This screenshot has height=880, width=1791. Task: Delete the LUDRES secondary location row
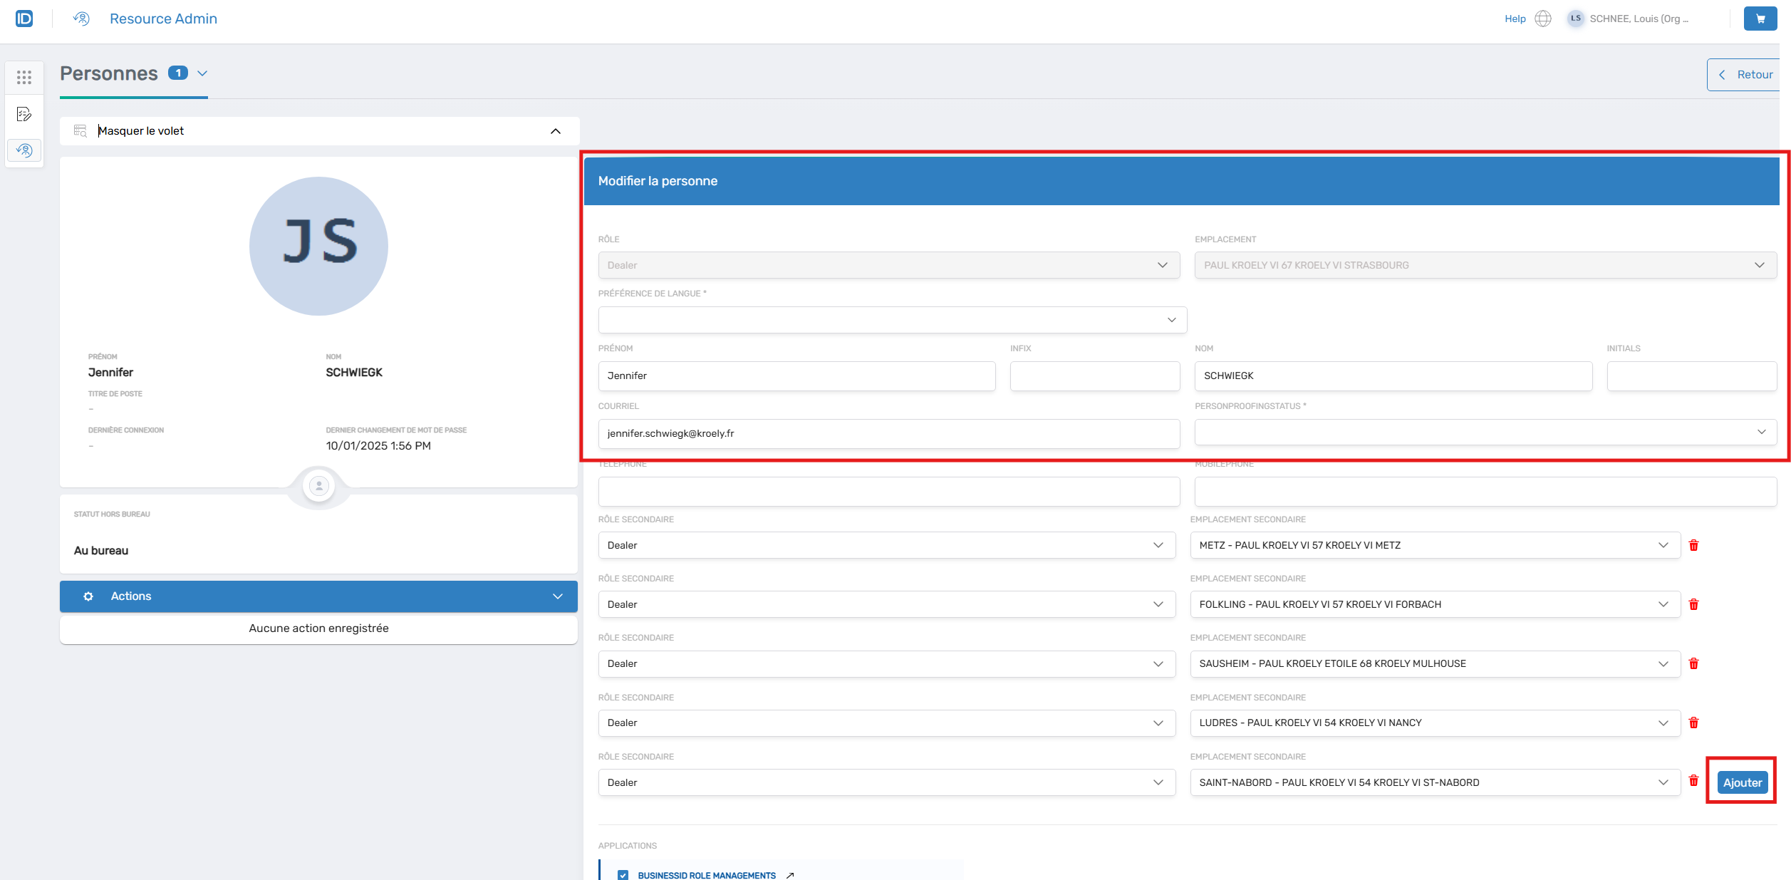1693,723
